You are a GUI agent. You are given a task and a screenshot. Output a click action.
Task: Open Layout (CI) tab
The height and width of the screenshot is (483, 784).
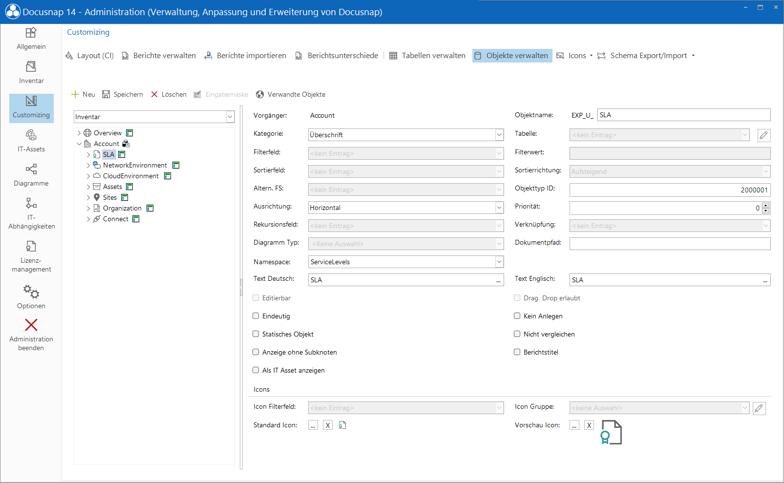(90, 56)
